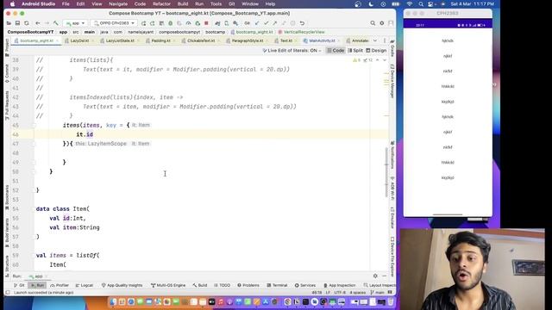Switch to ClickableText.kt tab

tap(201, 40)
